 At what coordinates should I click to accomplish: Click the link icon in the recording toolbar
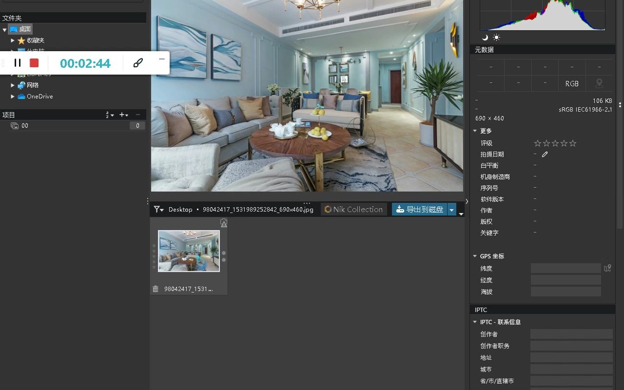pyautogui.click(x=138, y=62)
